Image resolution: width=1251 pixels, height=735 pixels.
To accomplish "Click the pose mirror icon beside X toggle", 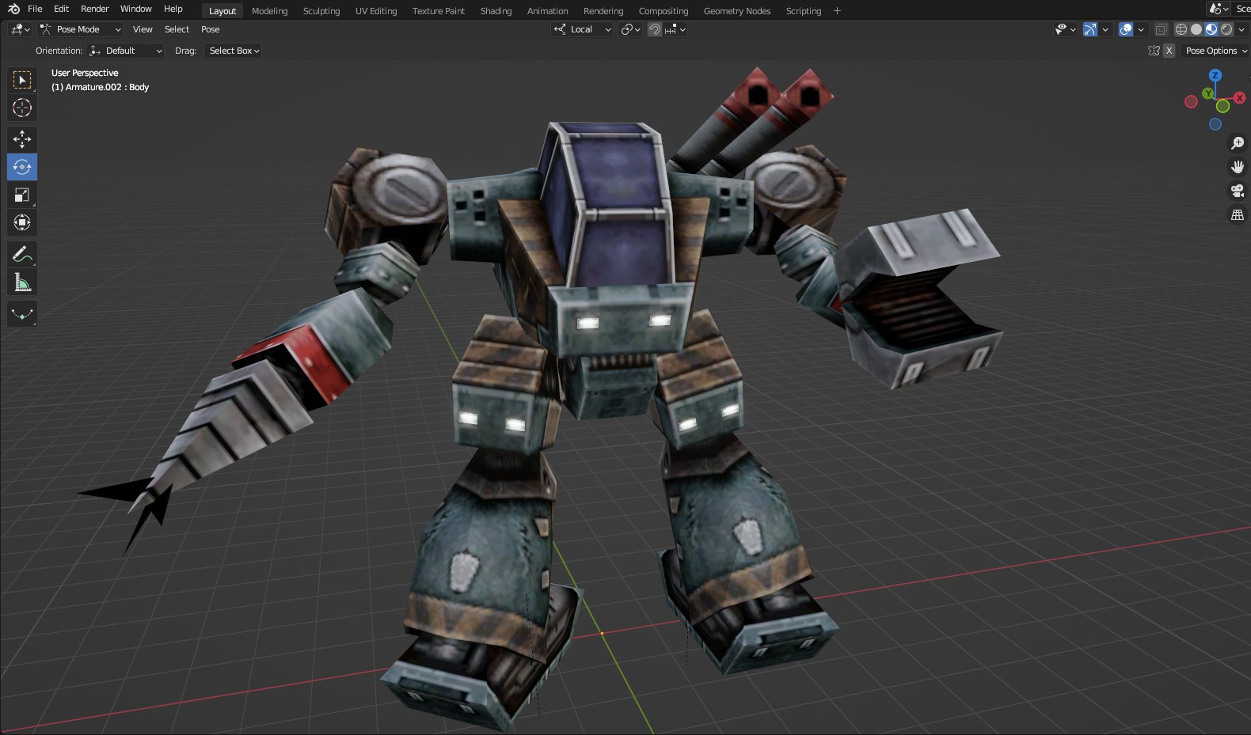I will 1154,51.
